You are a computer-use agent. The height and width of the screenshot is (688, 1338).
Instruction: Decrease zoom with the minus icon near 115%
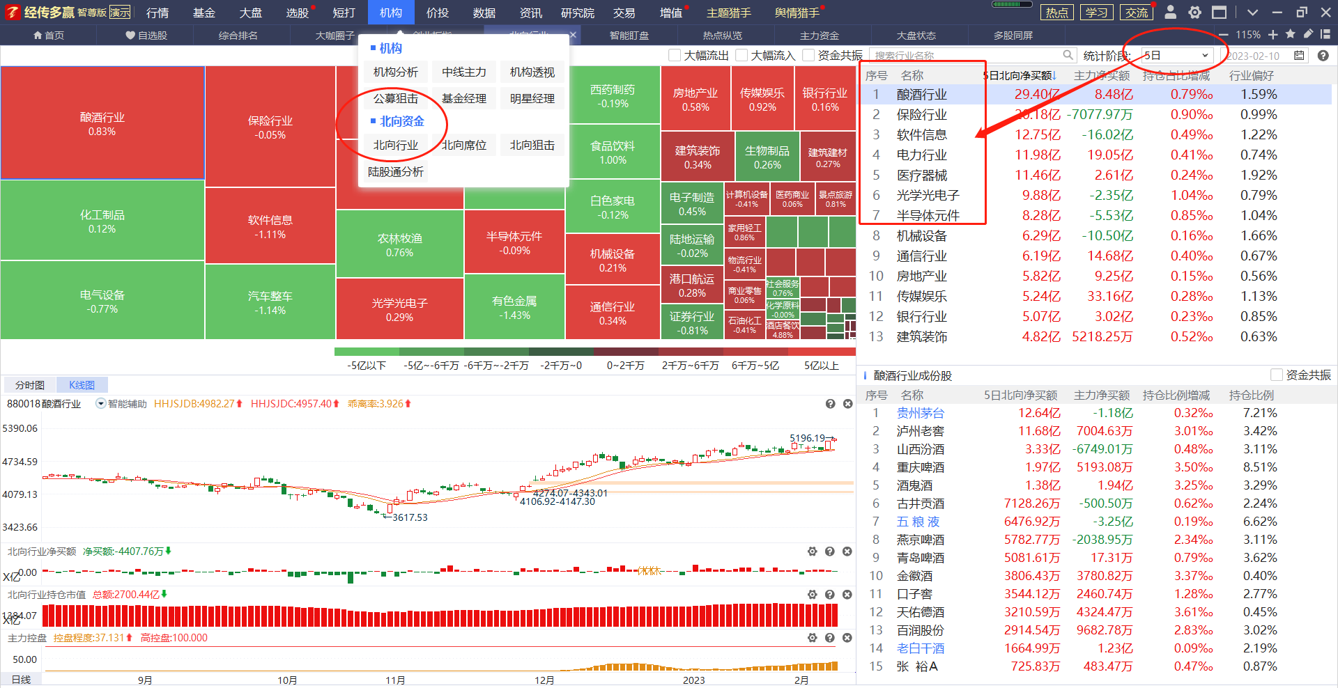click(x=1224, y=35)
